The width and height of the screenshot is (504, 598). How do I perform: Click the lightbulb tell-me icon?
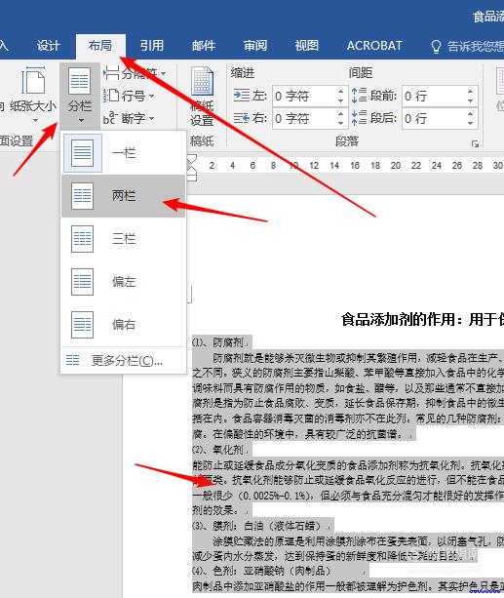pyautogui.click(x=436, y=47)
